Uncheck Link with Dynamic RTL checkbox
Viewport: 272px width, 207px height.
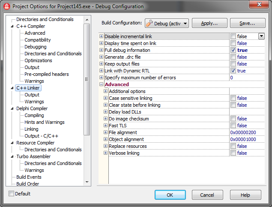pos(233,71)
